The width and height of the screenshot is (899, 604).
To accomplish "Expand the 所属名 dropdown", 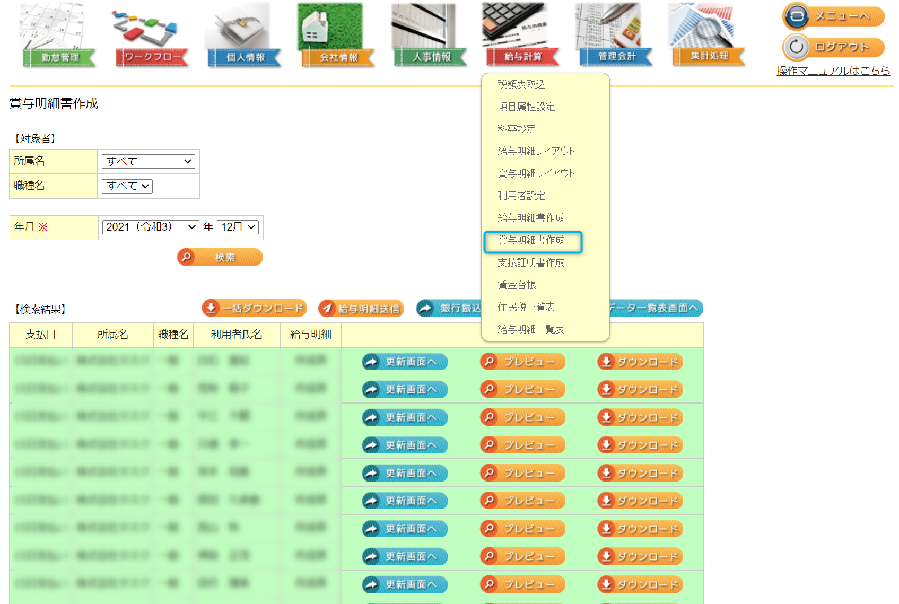I will click(x=149, y=161).
